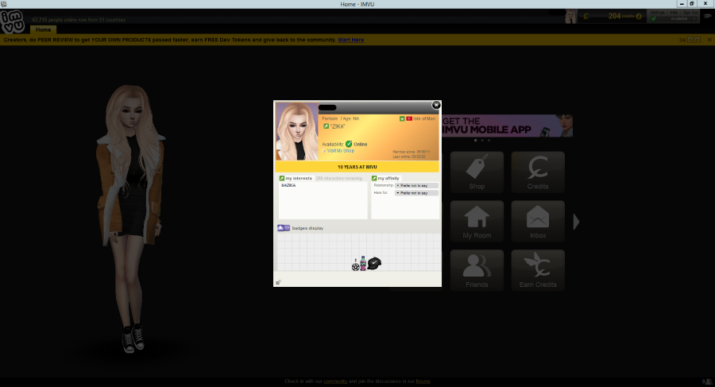Image resolution: width=715 pixels, height=387 pixels.
Task: Open the Shop tile
Action: (477, 172)
